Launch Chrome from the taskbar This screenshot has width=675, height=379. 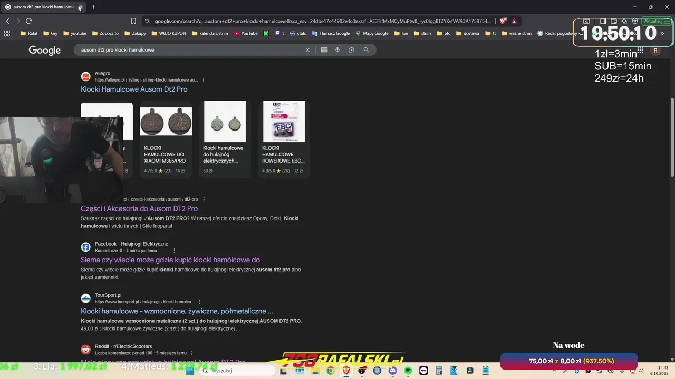tap(330, 371)
